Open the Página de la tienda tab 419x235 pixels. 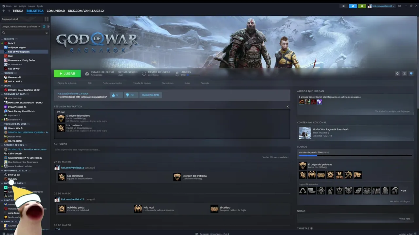(67, 83)
